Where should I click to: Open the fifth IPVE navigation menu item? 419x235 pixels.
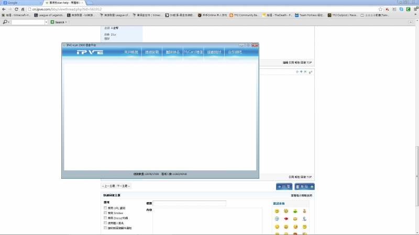214,52
